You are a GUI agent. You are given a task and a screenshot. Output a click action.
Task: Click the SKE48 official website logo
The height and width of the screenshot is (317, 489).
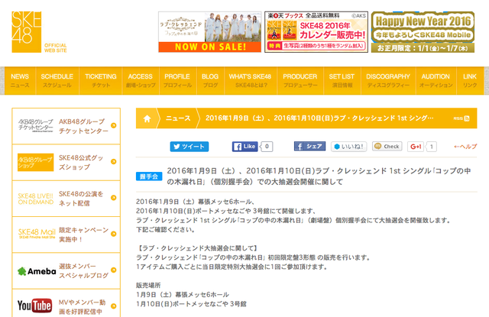click(39, 32)
